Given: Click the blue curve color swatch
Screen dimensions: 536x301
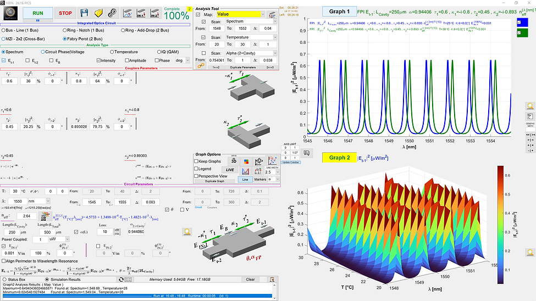Looking at the screenshot, I should pos(522,23).
